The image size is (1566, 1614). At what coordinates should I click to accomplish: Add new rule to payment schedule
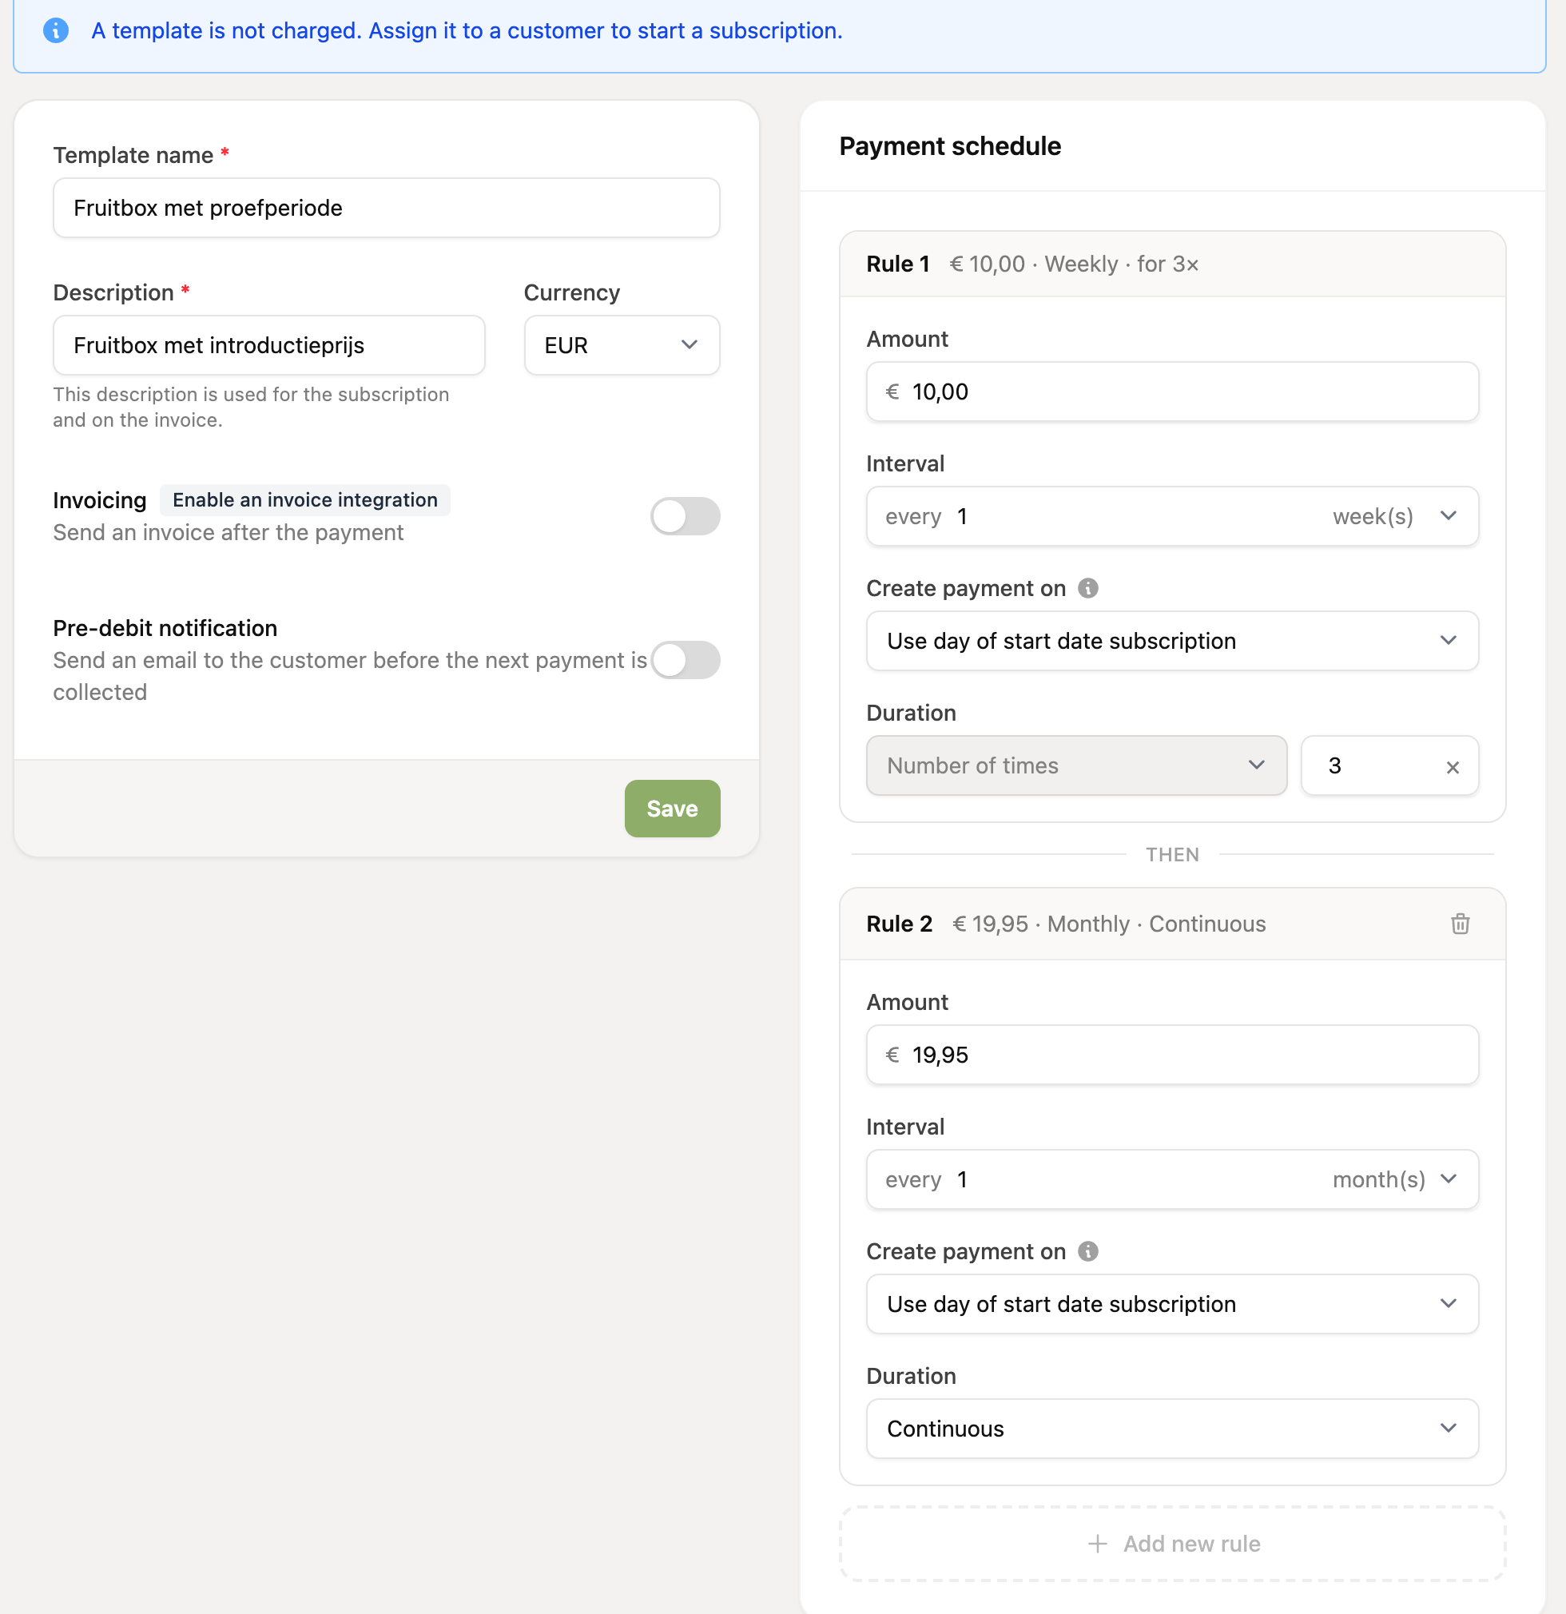click(1171, 1543)
